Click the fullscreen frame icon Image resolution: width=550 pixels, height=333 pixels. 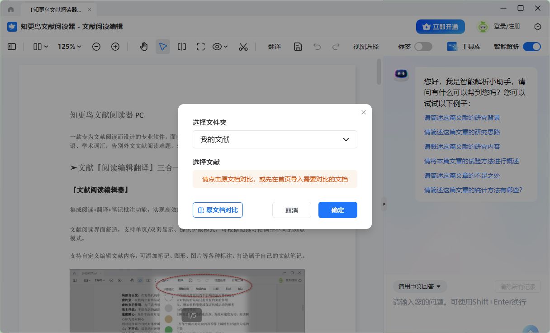201,47
